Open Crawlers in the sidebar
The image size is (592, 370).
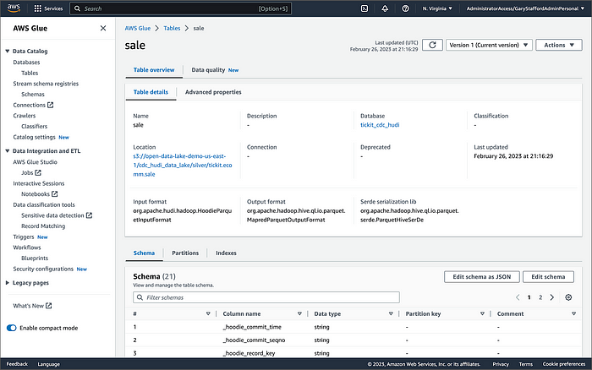click(x=25, y=116)
